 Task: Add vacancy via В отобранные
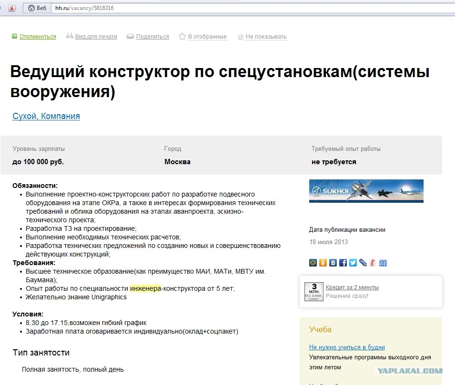click(x=207, y=37)
